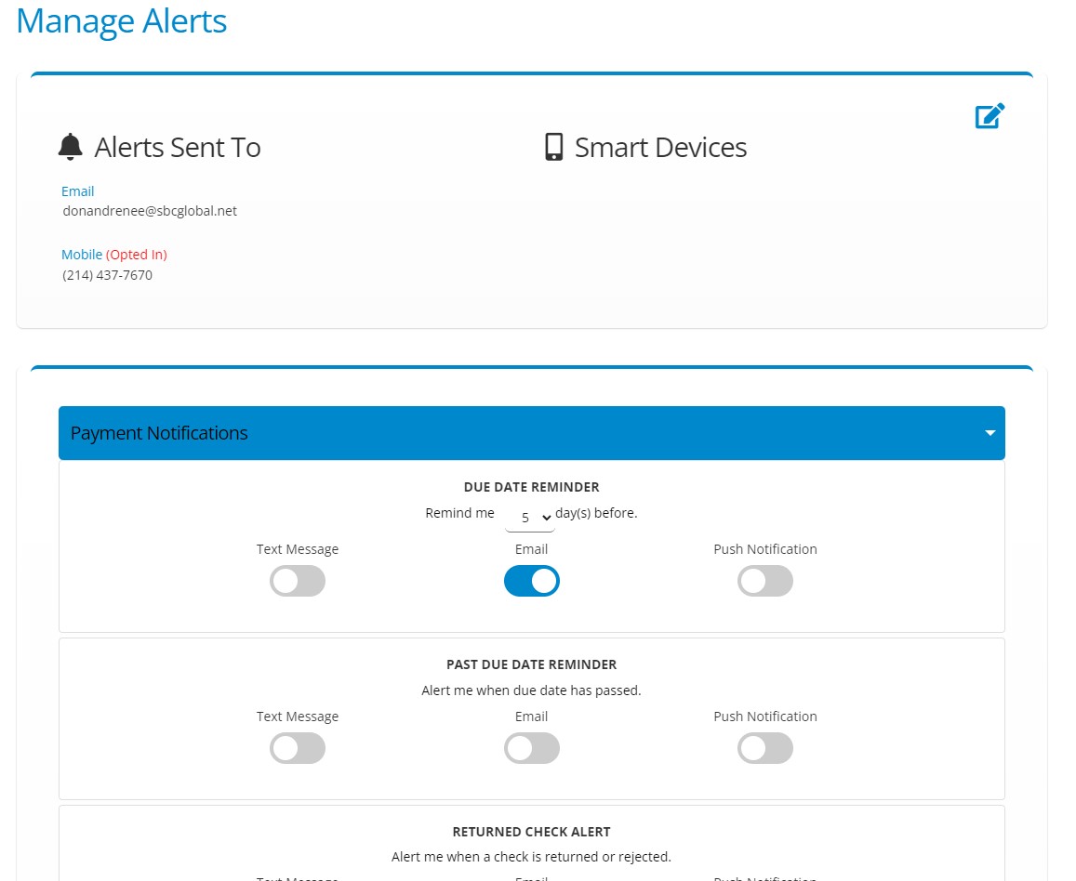Click the Manage Alerts page title

122,20
